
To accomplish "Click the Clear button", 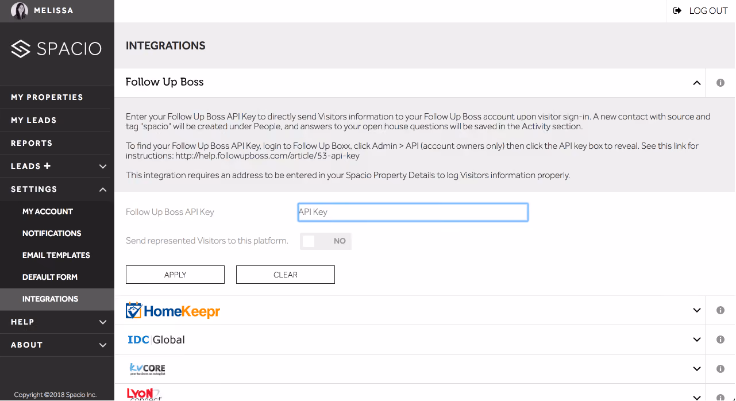I will click(286, 275).
